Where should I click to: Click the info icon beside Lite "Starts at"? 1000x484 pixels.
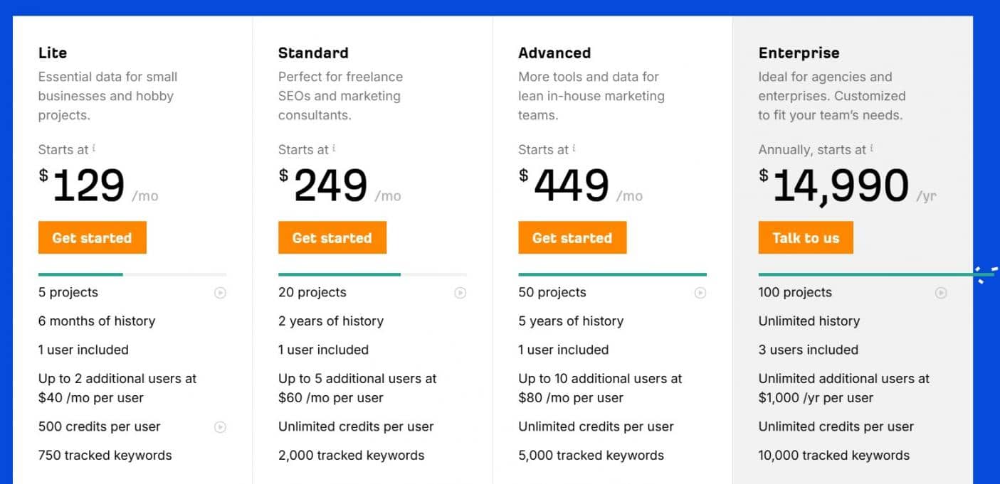[x=94, y=149]
